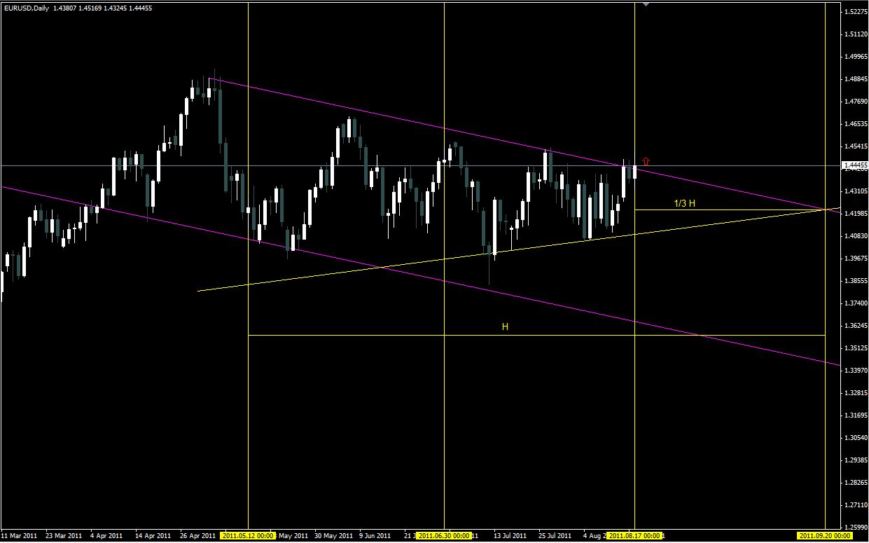This screenshot has width=869, height=543.
Task: Click the red up arrow marker
Action: (646, 161)
